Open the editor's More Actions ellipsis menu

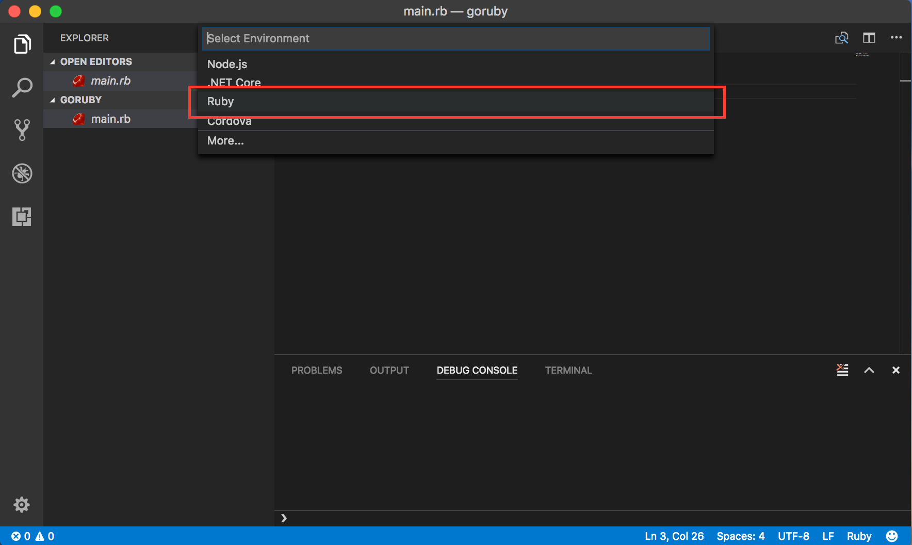[x=897, y=37]
